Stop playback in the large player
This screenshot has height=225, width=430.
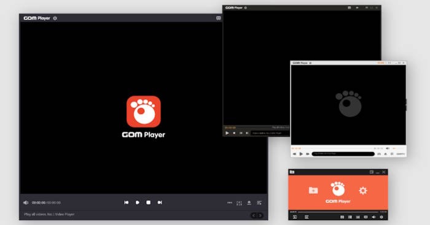(x=149, y=202)
